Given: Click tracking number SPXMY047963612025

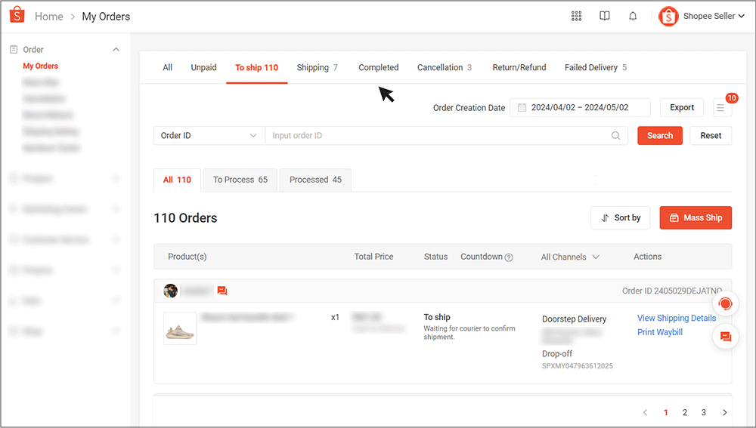Looking at the screenshot, I should 577,366.
